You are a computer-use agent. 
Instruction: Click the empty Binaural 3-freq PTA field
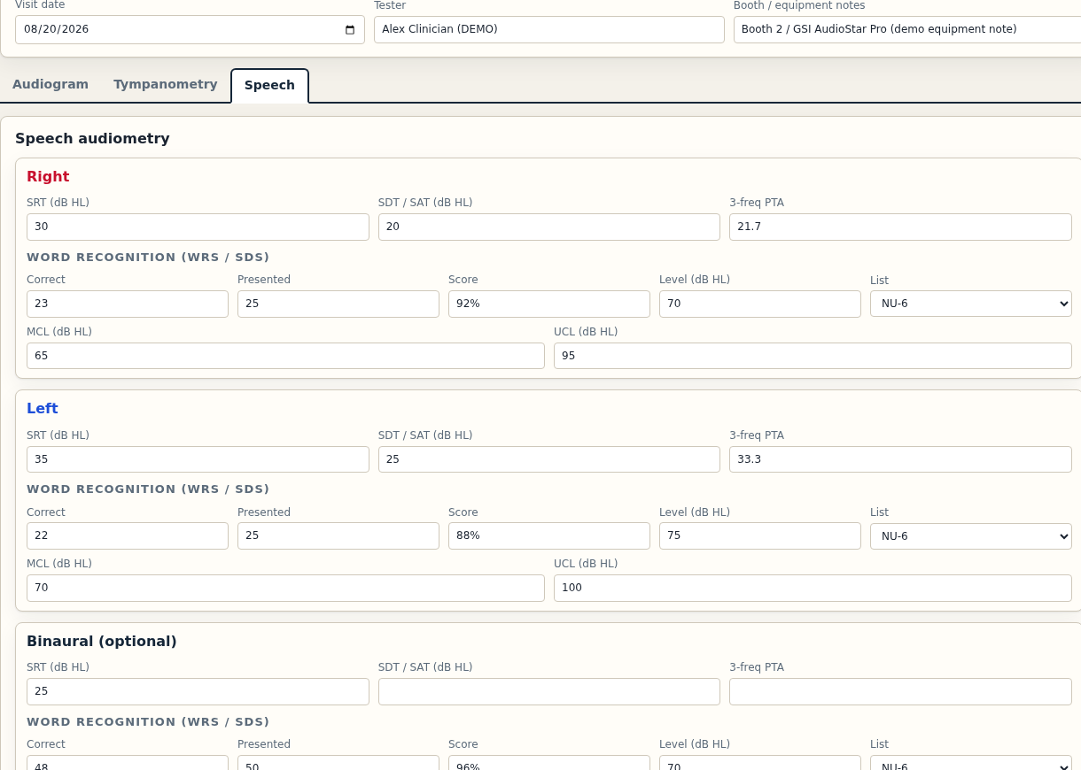coord(900,691)
